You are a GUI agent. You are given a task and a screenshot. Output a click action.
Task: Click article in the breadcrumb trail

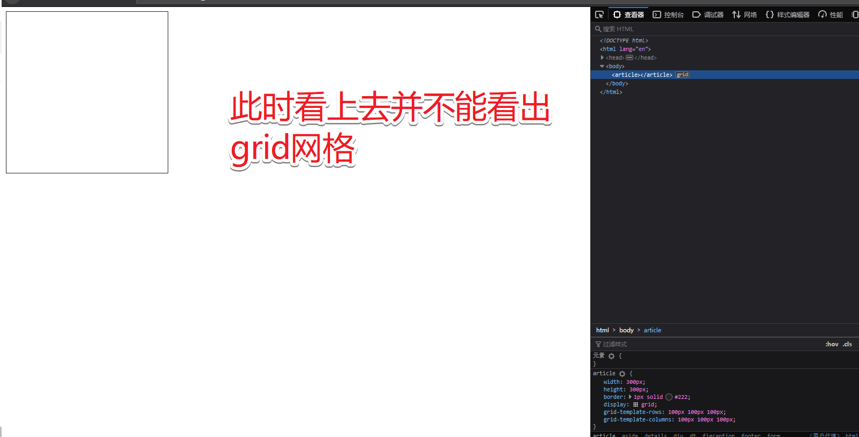click(x=653, y=330)
